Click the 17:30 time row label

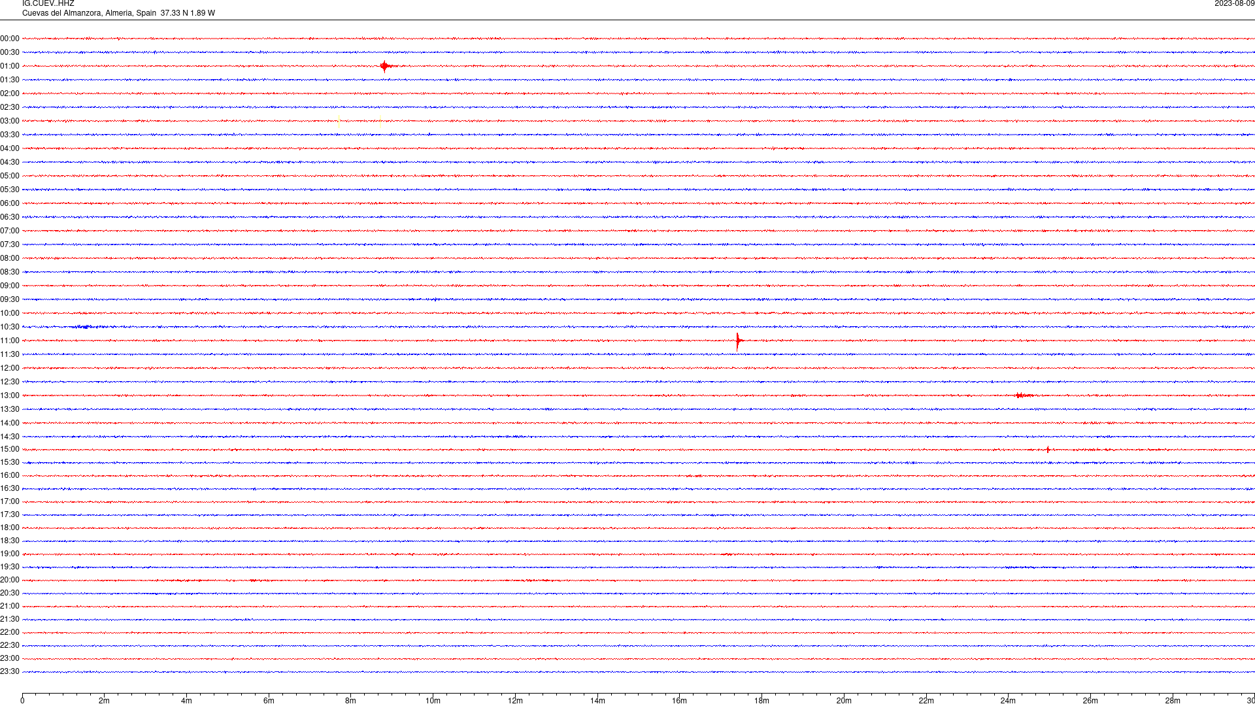point(10,514)
